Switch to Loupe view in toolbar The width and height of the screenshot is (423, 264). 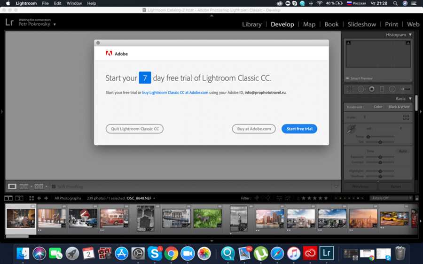point(12,186)
